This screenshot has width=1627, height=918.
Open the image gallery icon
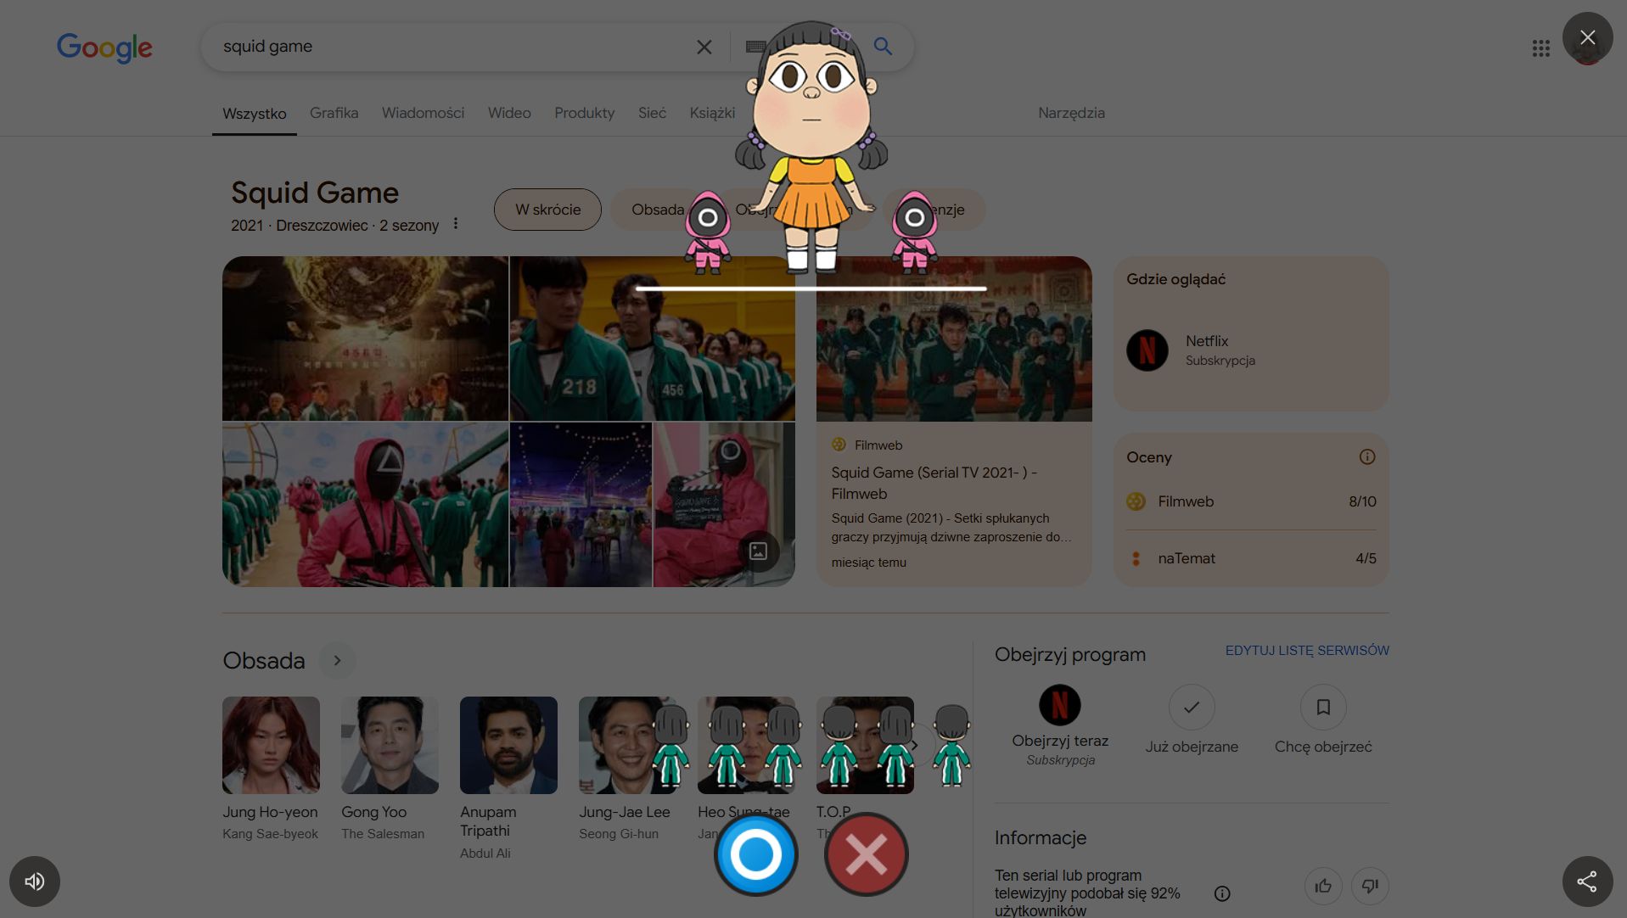[x=758, y=551]
